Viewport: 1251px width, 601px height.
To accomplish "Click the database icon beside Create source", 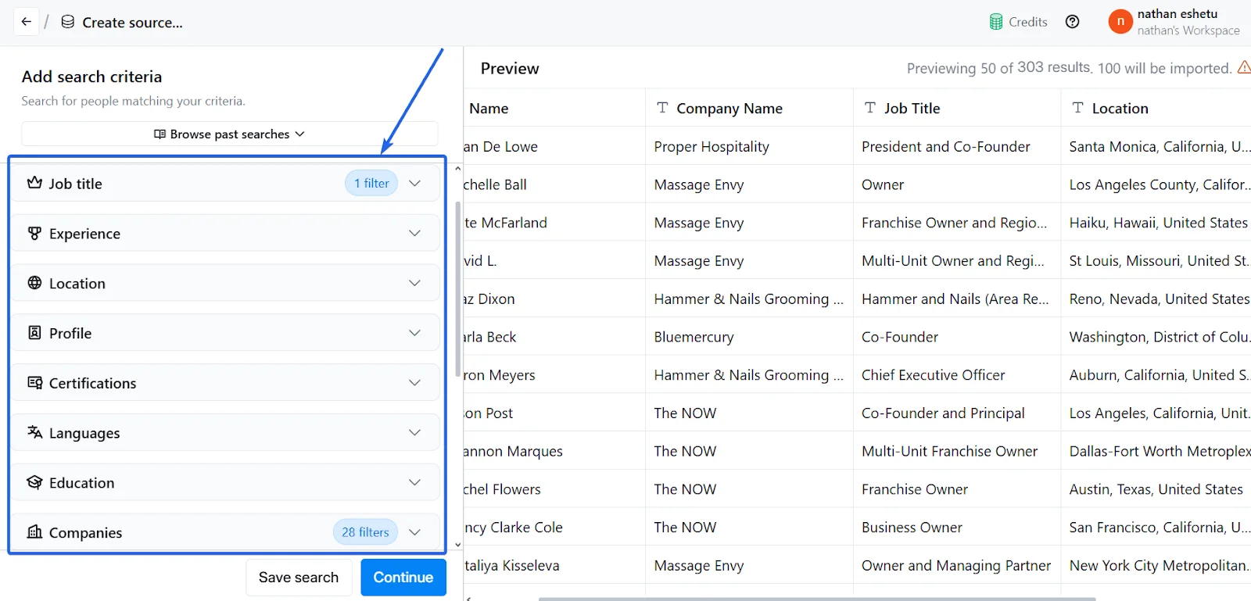I will (68, 22).
